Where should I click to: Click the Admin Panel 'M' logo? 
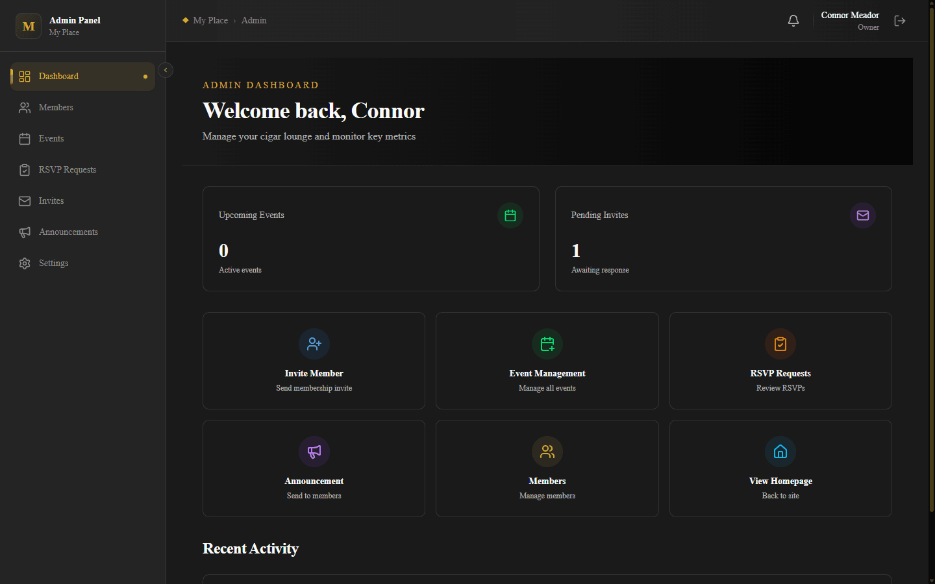click(28, 26)
